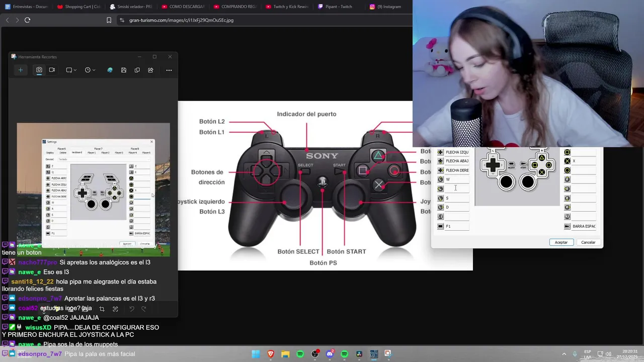
Task: View site information next to the URL
Action: 122,20
